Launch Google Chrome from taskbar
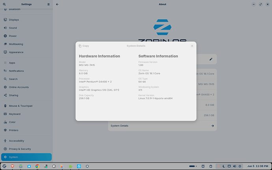 (37, 166)
